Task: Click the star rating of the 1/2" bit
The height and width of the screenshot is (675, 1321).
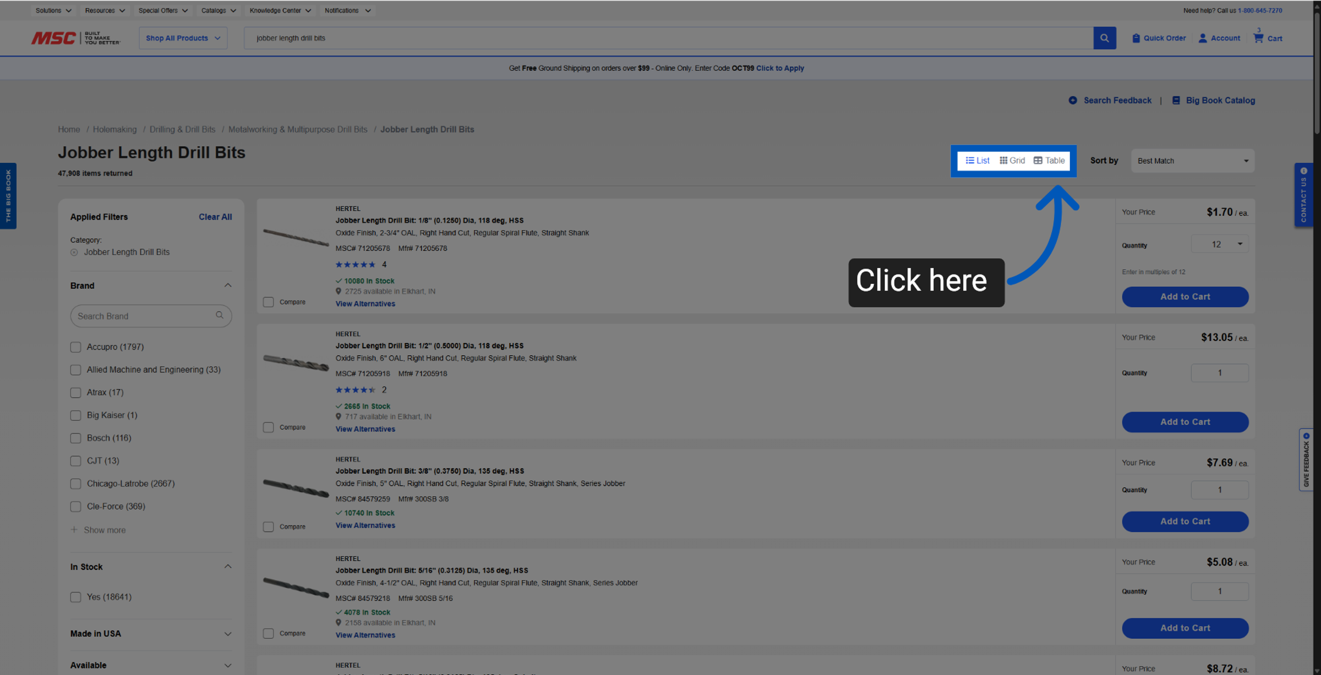Action: click(356, 390)
